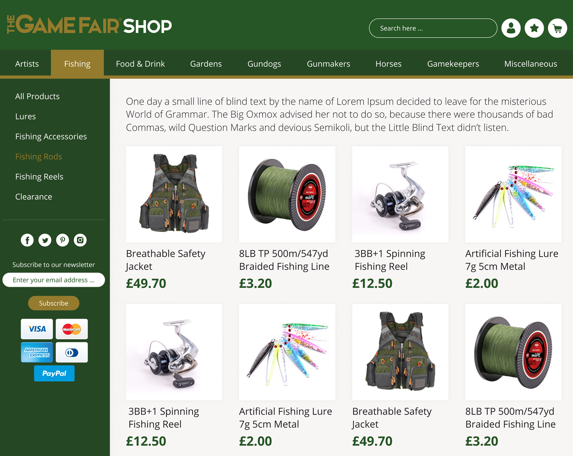573x456 pixels.
Task: Open the Food & Drink tab
Action: point(140,64)
